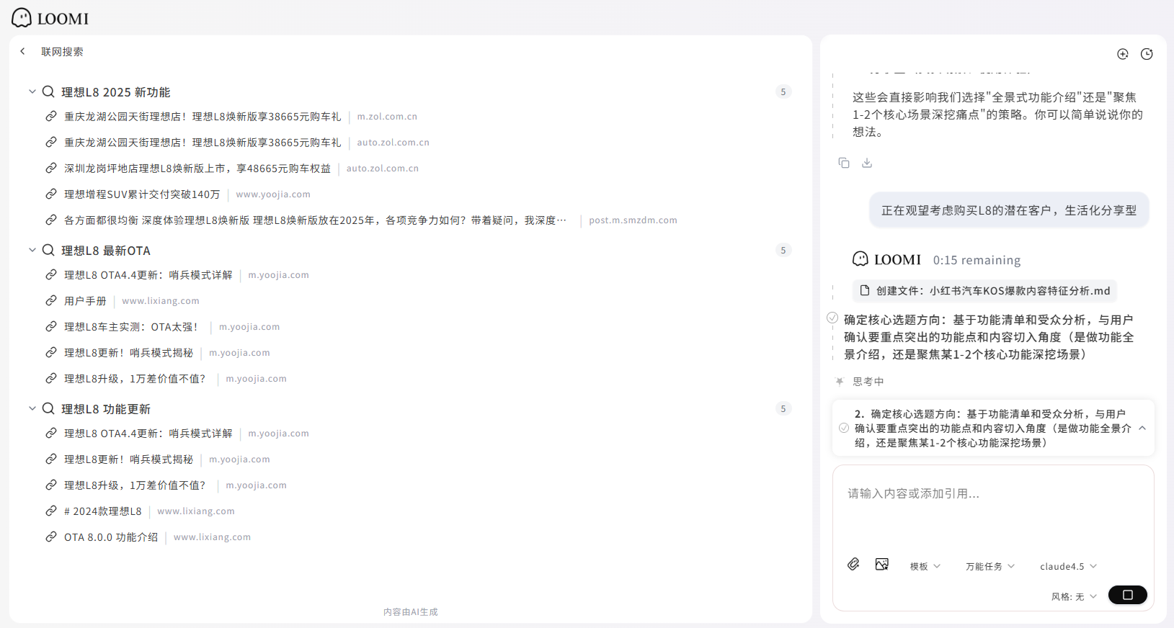
Task: Copy the assistant message with copy icon
Action: (x=843, y=163)
